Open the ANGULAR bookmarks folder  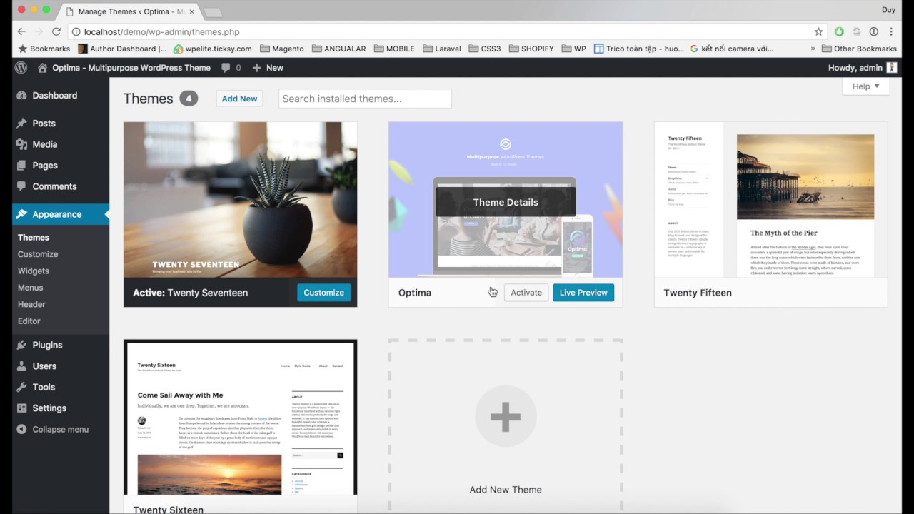coord(338,49)
